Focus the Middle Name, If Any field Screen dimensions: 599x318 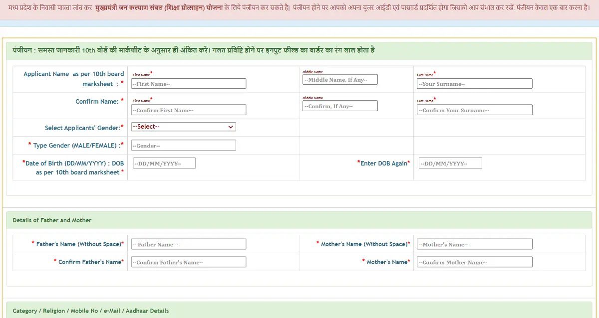click(x=340, y=80)
